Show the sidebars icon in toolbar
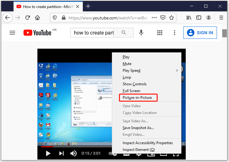229x162 pixels. coord(199,18)
